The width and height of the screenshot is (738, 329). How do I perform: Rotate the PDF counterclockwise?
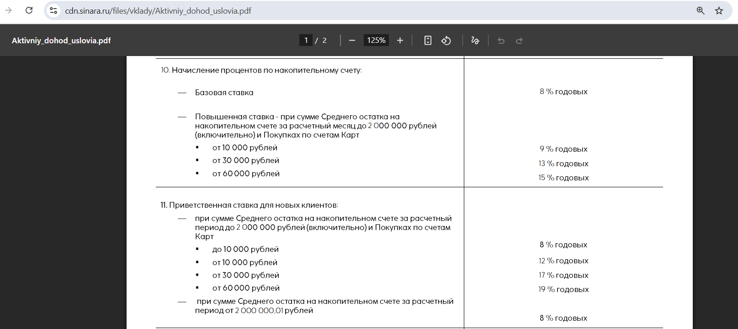(x=446, y=41)
